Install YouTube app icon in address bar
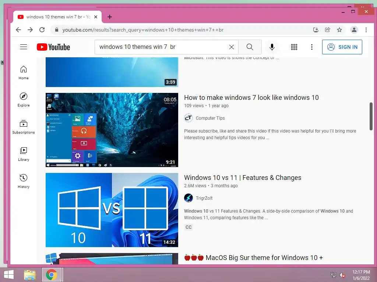 pyautogui.click(x=316, y=30)
